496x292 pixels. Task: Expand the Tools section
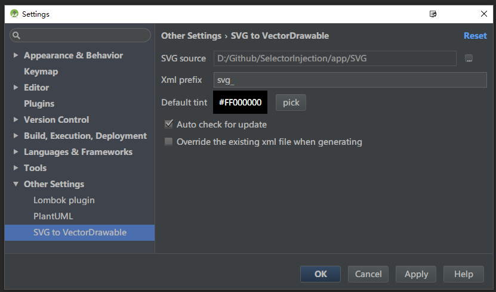(x=16, y=168)
